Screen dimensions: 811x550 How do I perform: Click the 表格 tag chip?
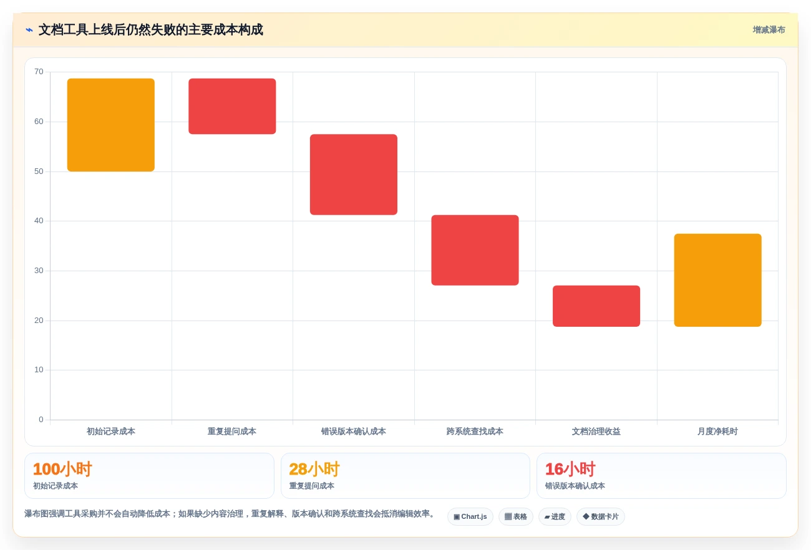click(516, 516)
